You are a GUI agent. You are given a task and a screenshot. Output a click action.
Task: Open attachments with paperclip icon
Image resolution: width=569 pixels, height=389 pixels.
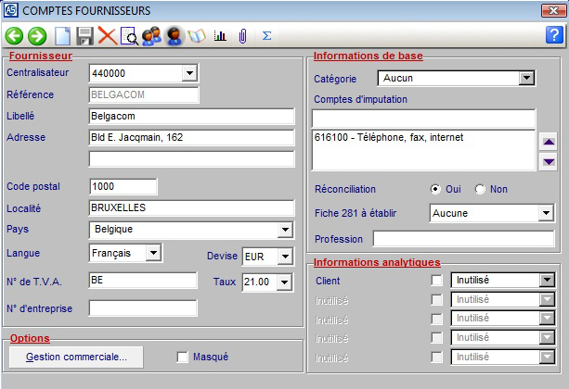243,36
